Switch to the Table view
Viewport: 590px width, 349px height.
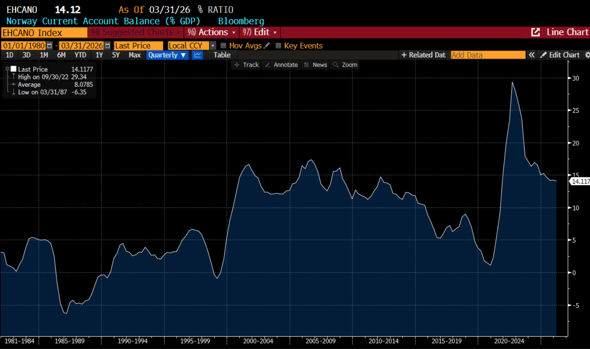[222, 55]
